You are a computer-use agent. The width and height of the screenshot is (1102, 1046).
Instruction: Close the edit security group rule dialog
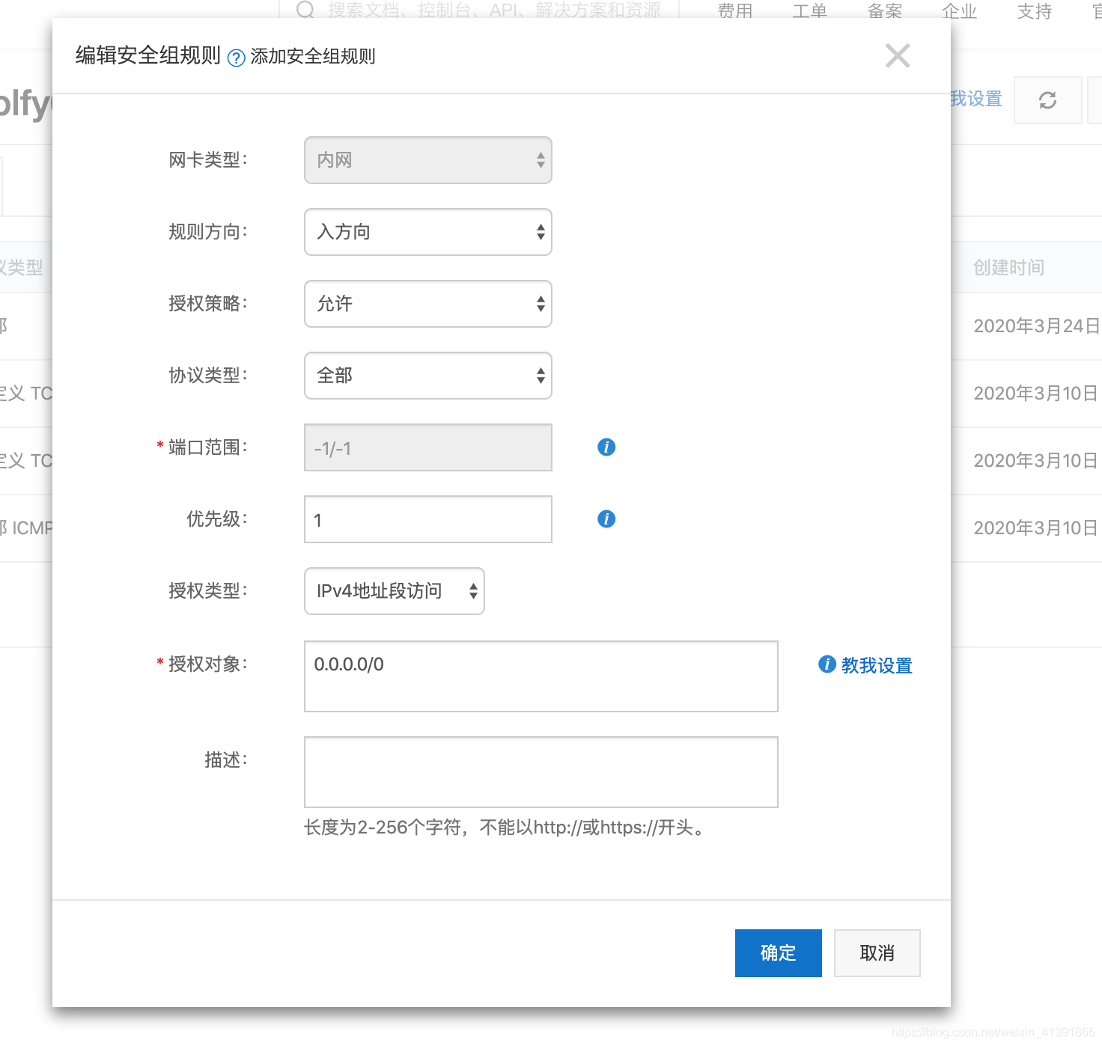pyautogui.click(x=897, y=55)
